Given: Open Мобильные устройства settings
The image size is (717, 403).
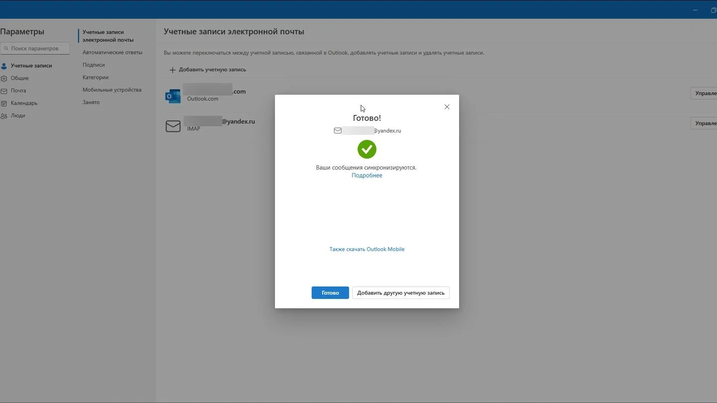Looking at the screenshot, I should click(112, 90).
